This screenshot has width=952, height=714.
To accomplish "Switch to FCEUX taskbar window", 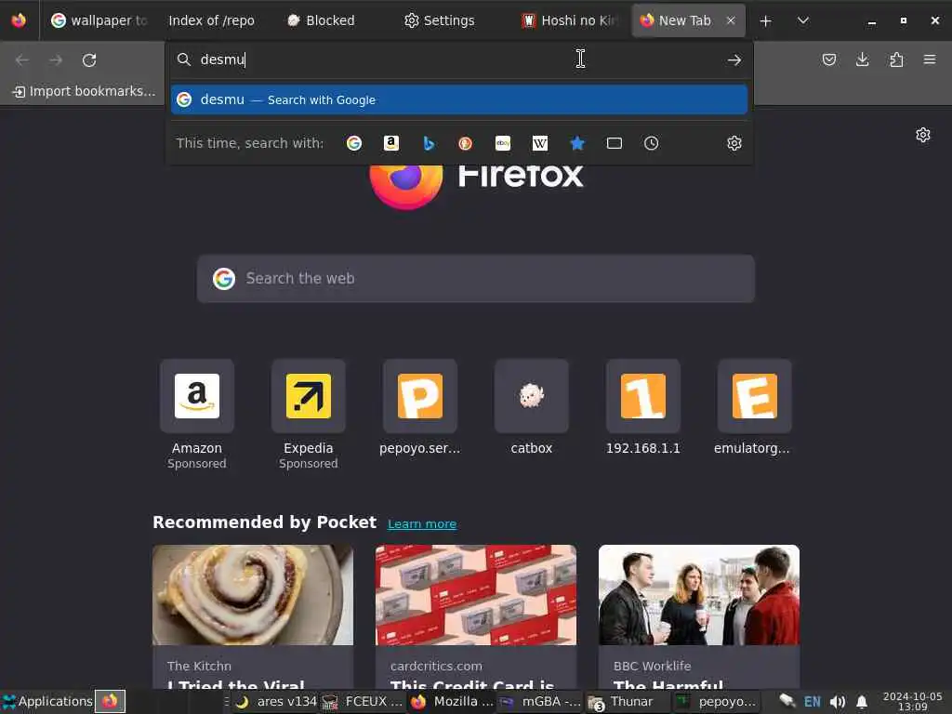I will [364, 701].
